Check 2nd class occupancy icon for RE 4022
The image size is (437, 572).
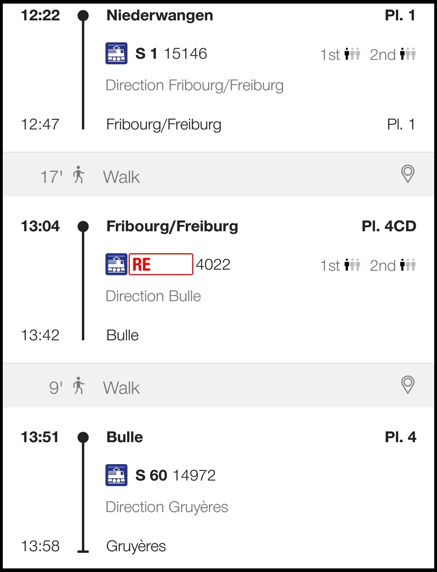[408, 265]
